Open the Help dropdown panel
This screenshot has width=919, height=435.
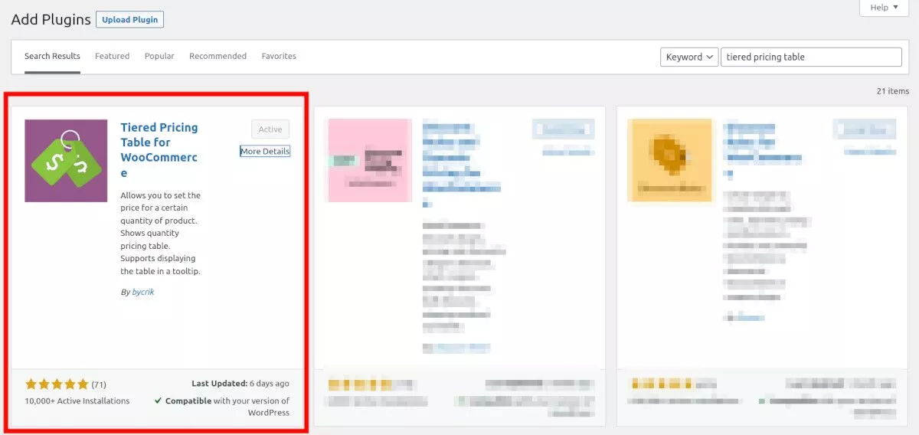point(884,8)
